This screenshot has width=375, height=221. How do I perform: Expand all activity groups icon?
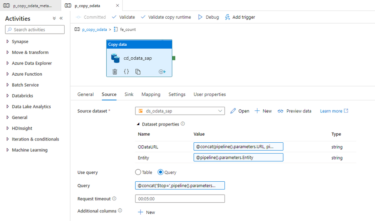[x=54, y=18]
